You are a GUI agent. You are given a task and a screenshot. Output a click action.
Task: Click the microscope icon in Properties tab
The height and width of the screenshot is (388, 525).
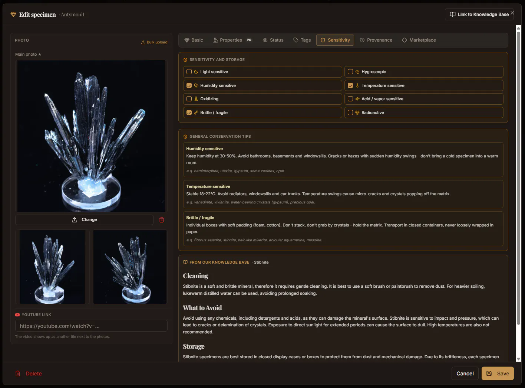215,40
